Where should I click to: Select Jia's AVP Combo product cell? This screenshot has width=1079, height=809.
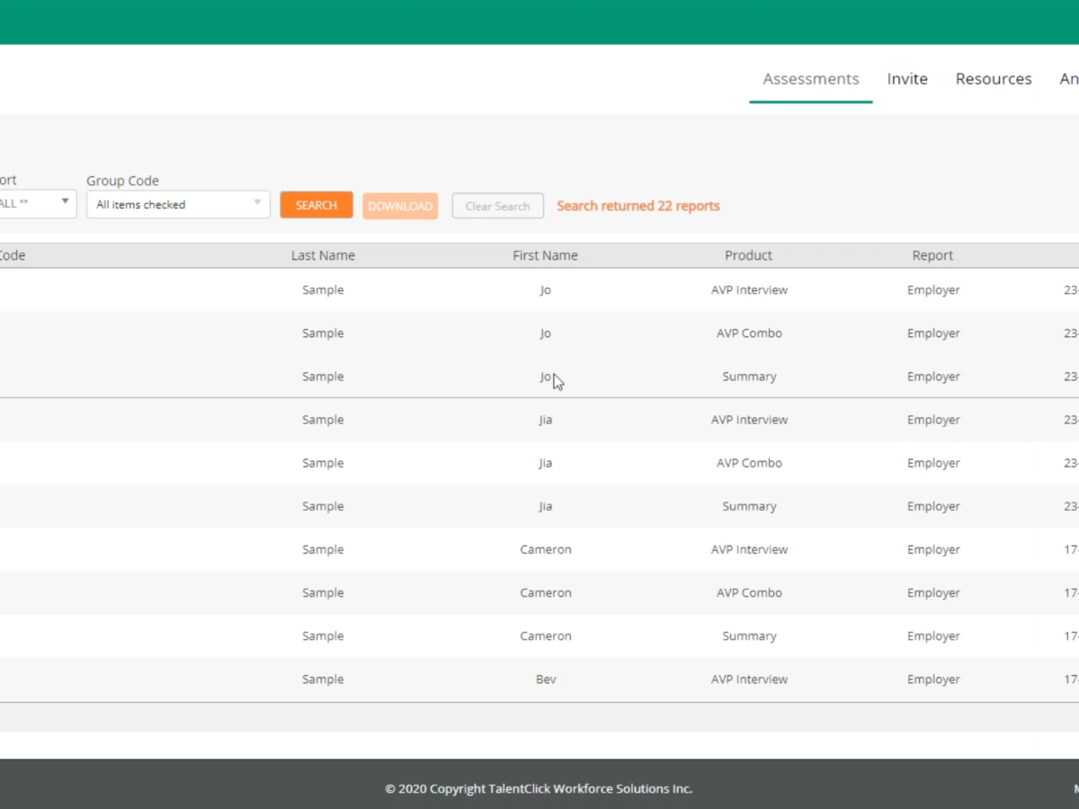749,463
